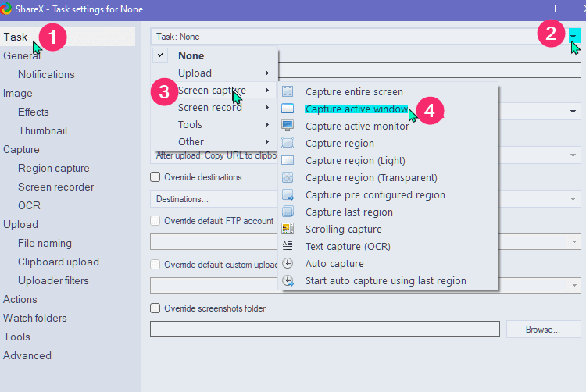Click the Capture active monitor icon
The height and width of the screenshot is (392, 586).
click(288, 126)
